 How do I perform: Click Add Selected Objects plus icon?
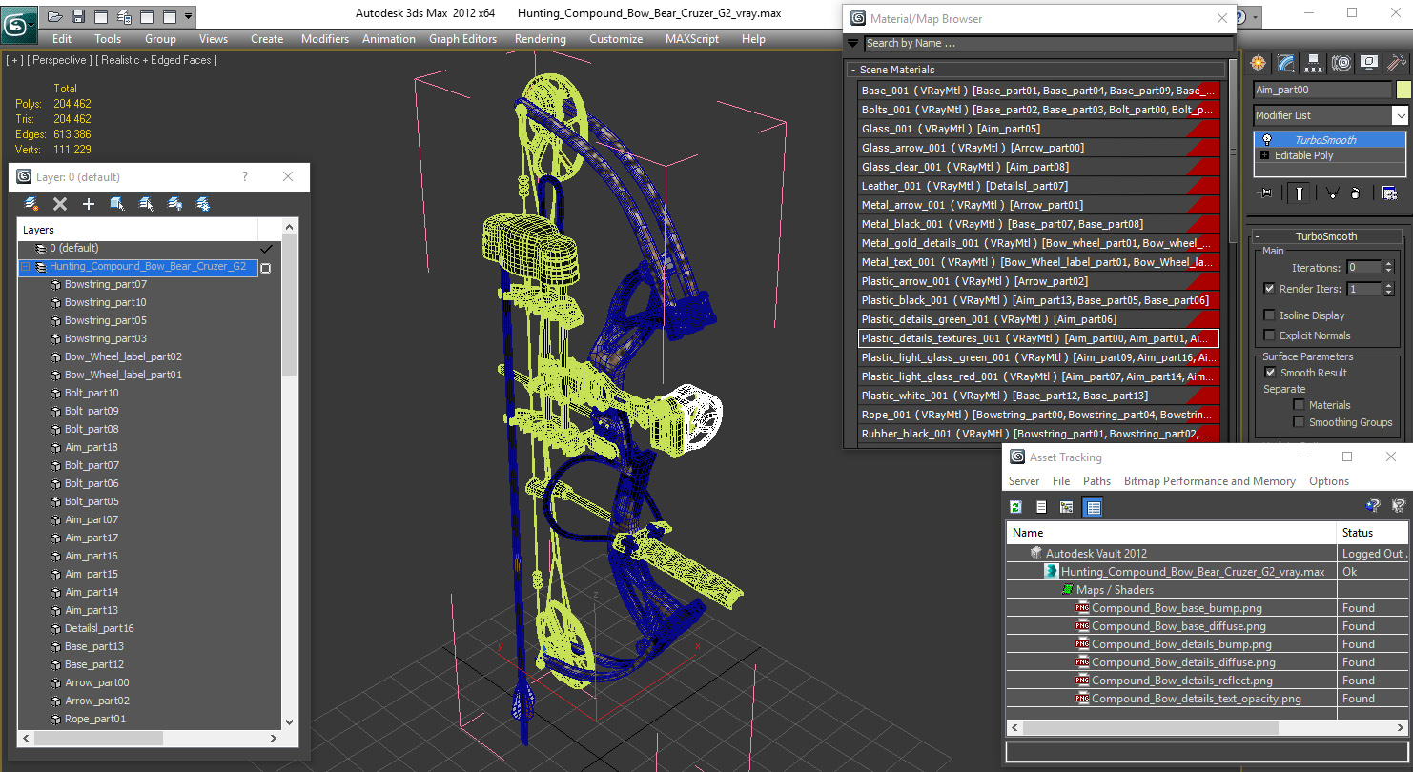(89, 204)
